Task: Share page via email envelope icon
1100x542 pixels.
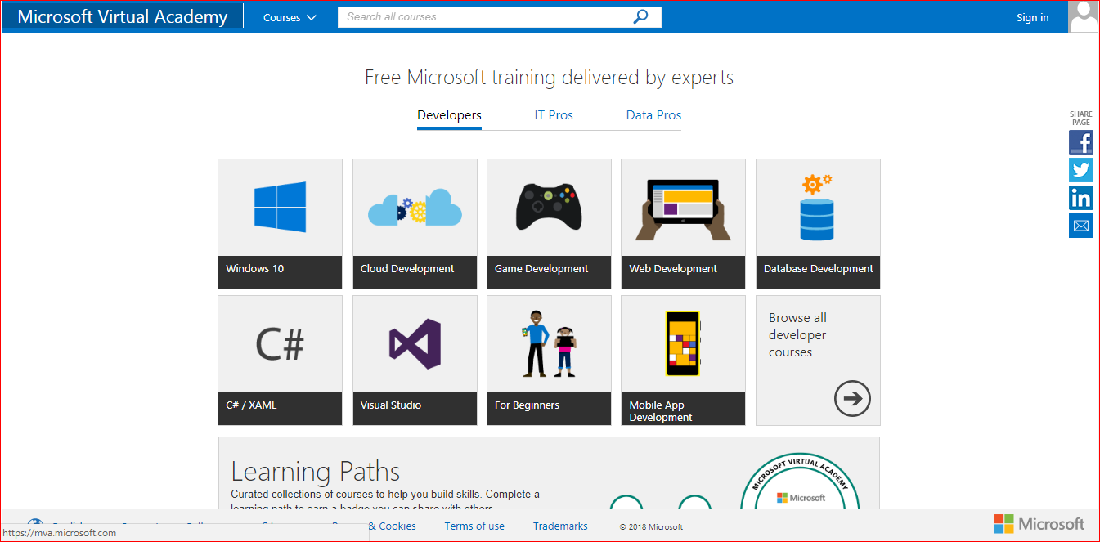Action: (x=1080, y=226)
